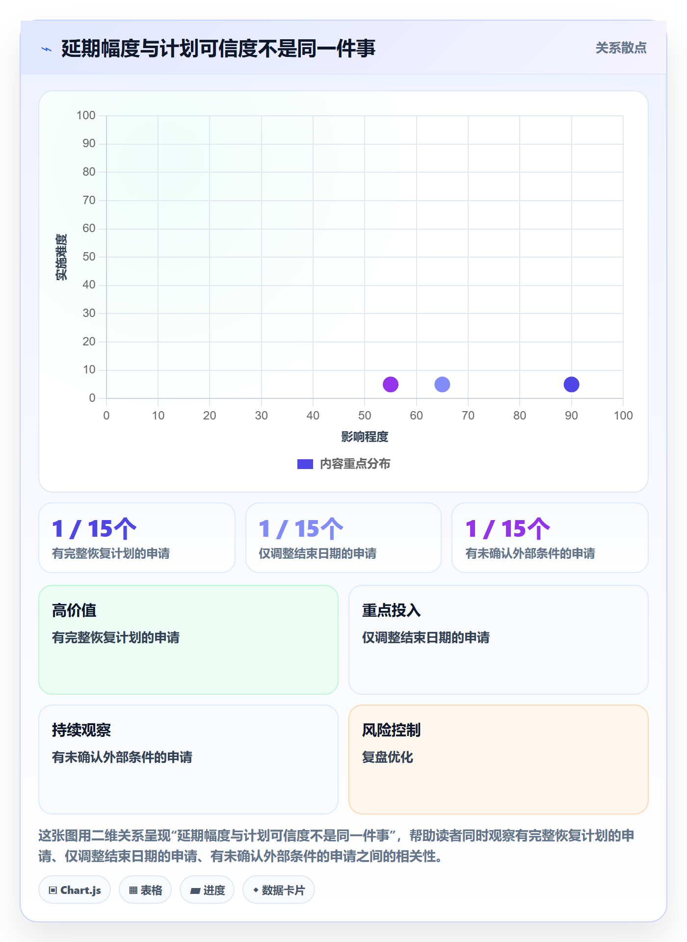Click the 实施难度 y-axis title
Viewport: 687px width, 942px height.
(61, 257)
